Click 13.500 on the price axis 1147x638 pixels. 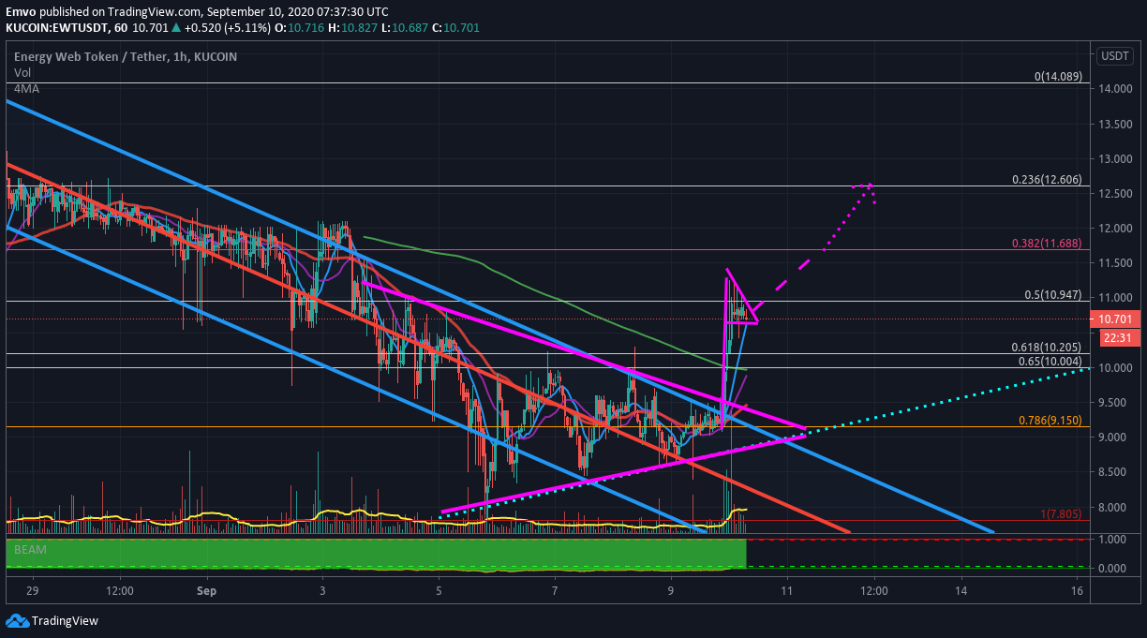click(x=1114, y=124)
